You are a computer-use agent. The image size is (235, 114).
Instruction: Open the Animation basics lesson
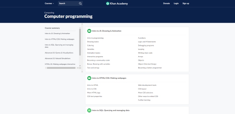(94, 53)
